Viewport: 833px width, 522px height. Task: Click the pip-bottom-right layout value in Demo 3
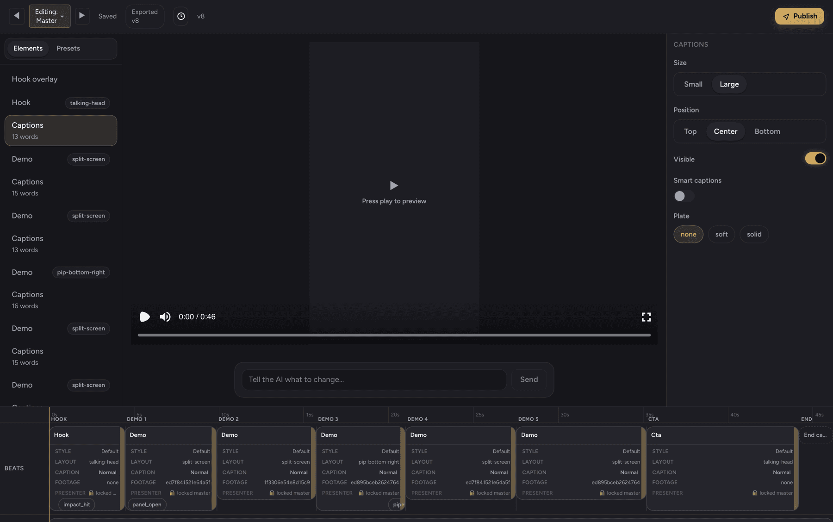[x=379, y=462]
